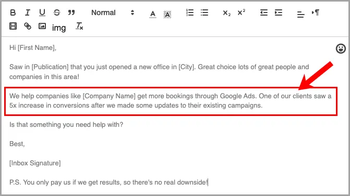This screenshot has height=196, width=350.
Task: Click the [City] placeholder text
Action: tap(187, 67)
